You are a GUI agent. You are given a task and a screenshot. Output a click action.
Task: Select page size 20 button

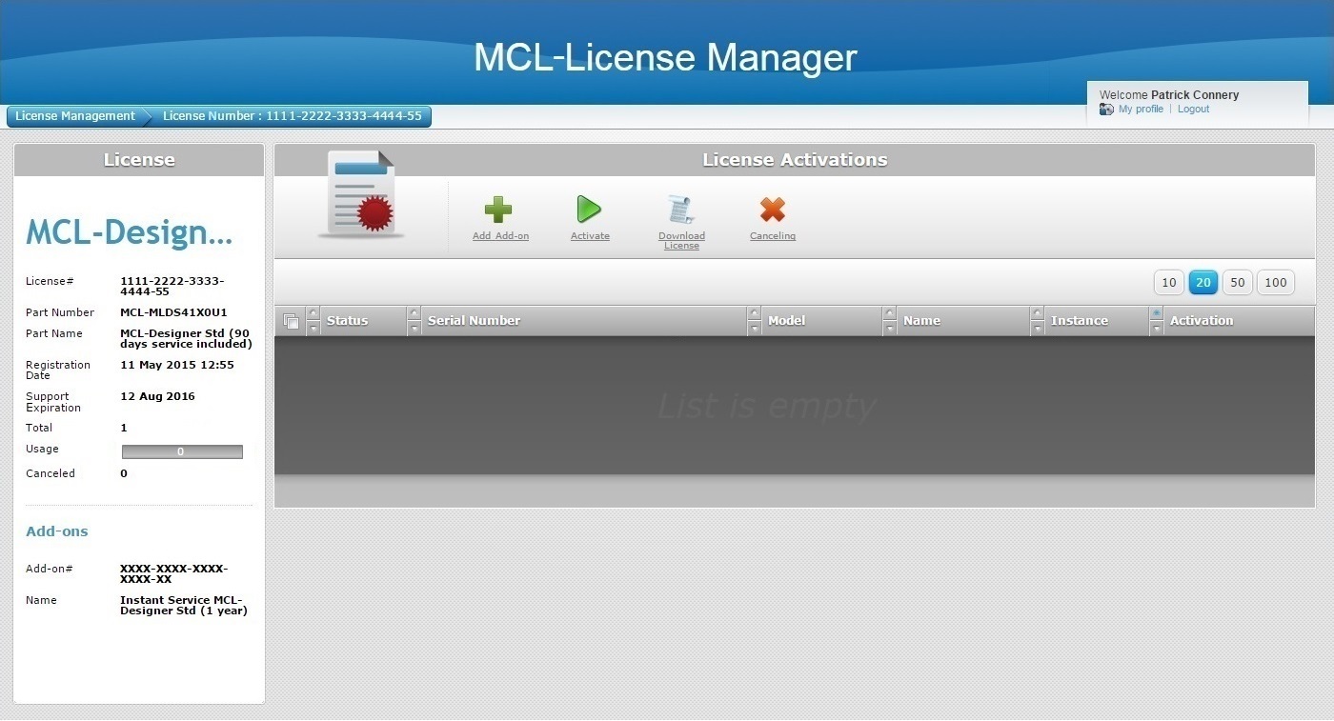1203,282
